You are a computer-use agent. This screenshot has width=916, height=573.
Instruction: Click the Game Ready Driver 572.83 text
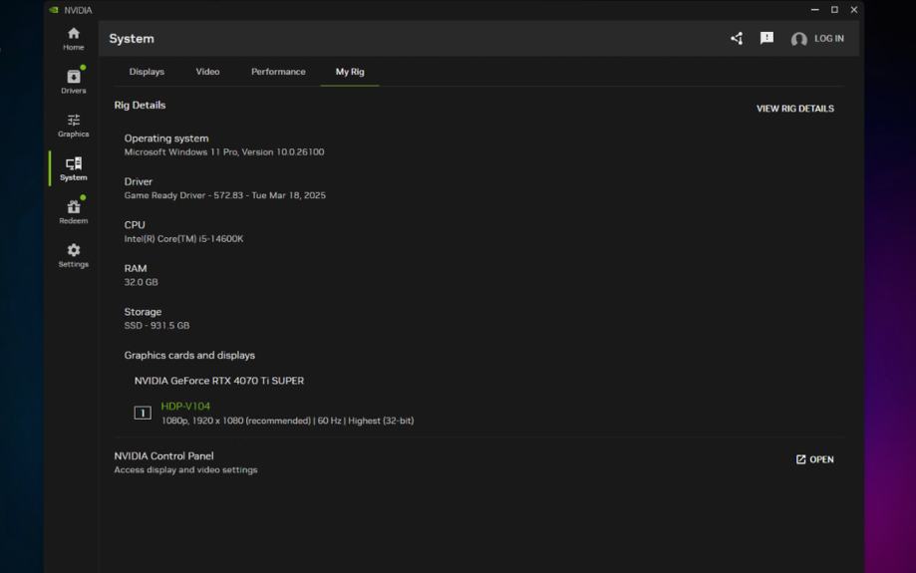coord(225,195)
